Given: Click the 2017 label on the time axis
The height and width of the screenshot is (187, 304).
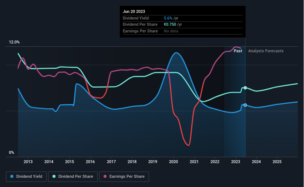Looking at the screenshot, I should point(111,162).
